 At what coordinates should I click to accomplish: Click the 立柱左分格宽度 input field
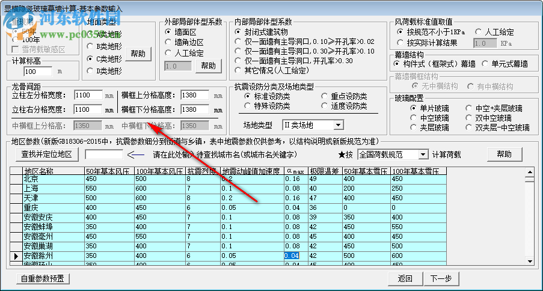point(89,95)
